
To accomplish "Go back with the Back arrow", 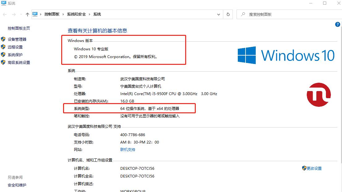I will (5, 15).
